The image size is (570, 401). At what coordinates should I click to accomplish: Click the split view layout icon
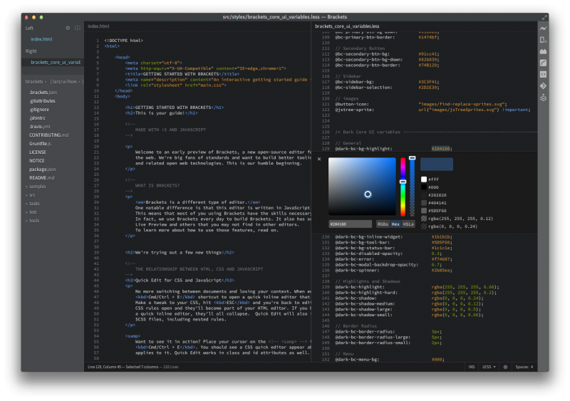pyautogui.click(x=78, y=28)
